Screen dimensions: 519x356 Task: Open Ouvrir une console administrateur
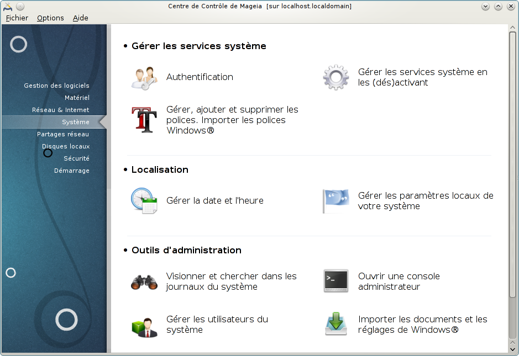[x=399, y=281]
